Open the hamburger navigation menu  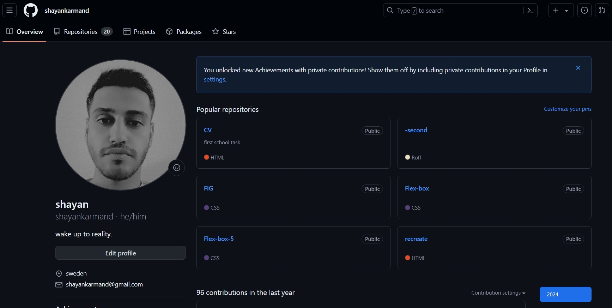pyautogui.click(x=10, y=10)
